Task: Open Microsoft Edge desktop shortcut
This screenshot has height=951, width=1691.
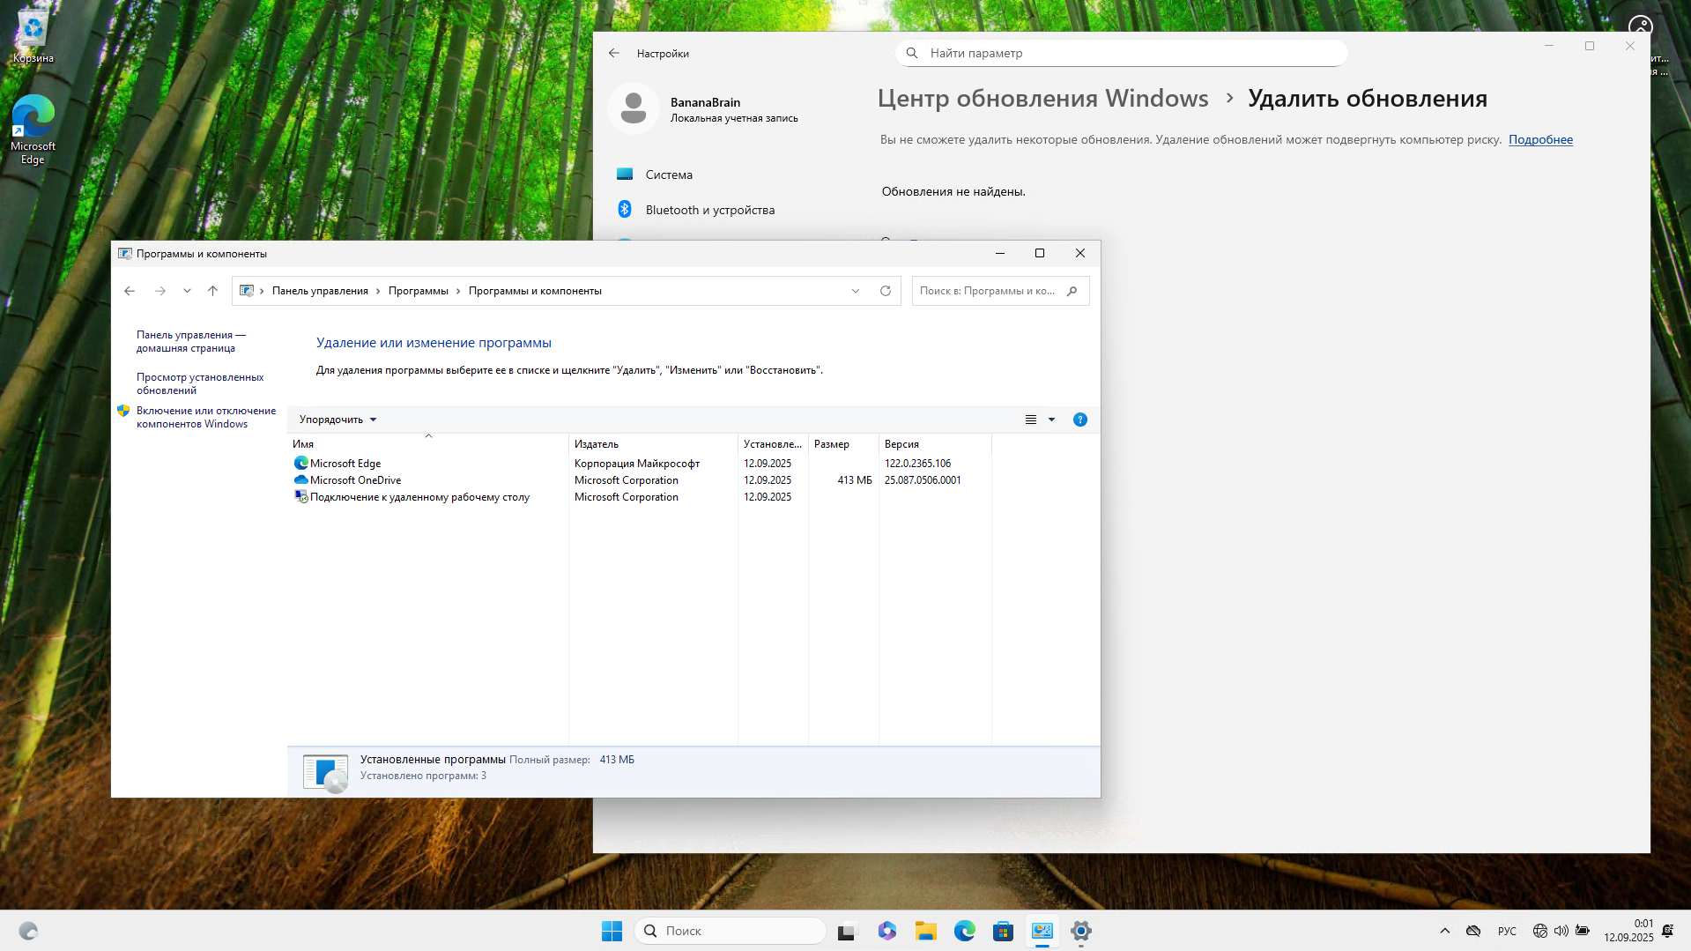Action: [33, 129]
